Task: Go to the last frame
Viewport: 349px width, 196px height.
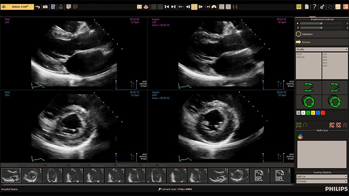Action: [207, 7]
